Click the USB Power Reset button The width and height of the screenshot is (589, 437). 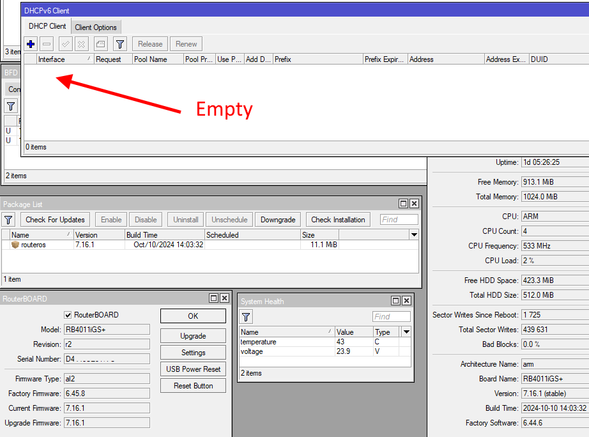[193, 369]
